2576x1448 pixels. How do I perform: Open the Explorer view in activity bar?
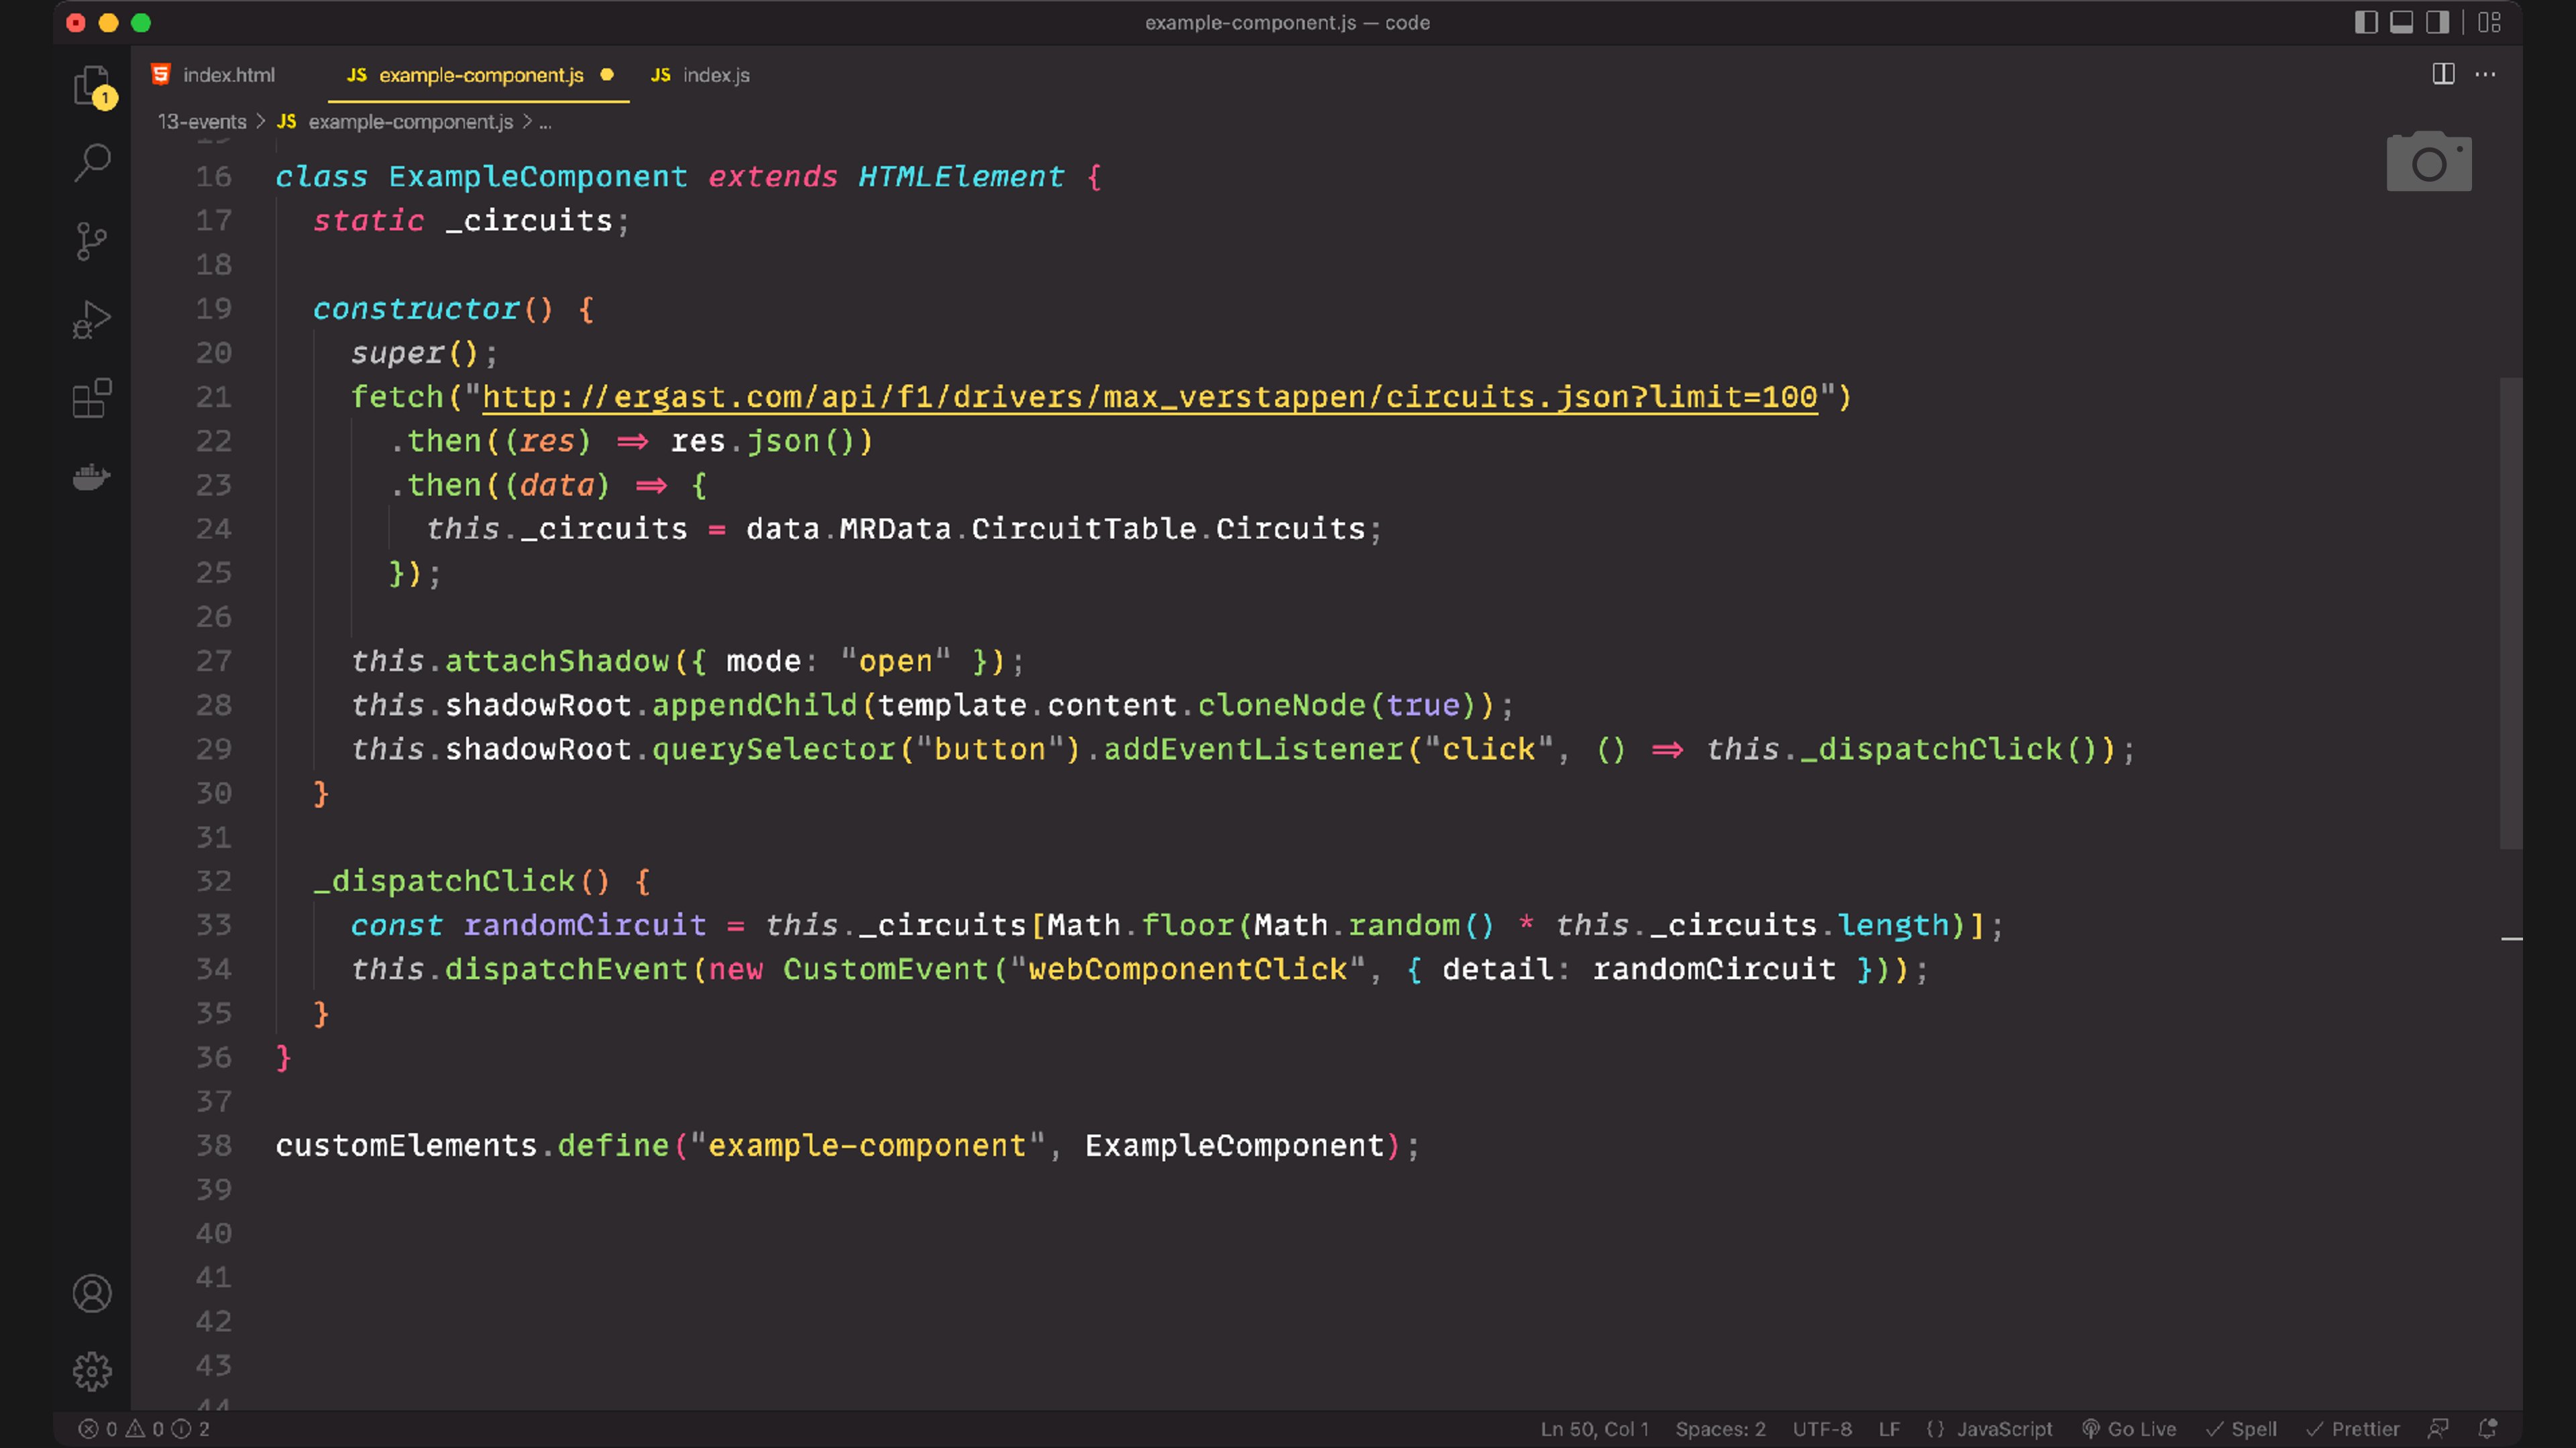[91, 85]
